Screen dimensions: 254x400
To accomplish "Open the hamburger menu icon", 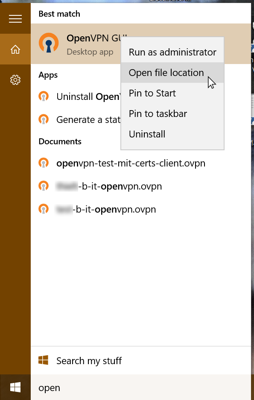I will click(15, 19).
